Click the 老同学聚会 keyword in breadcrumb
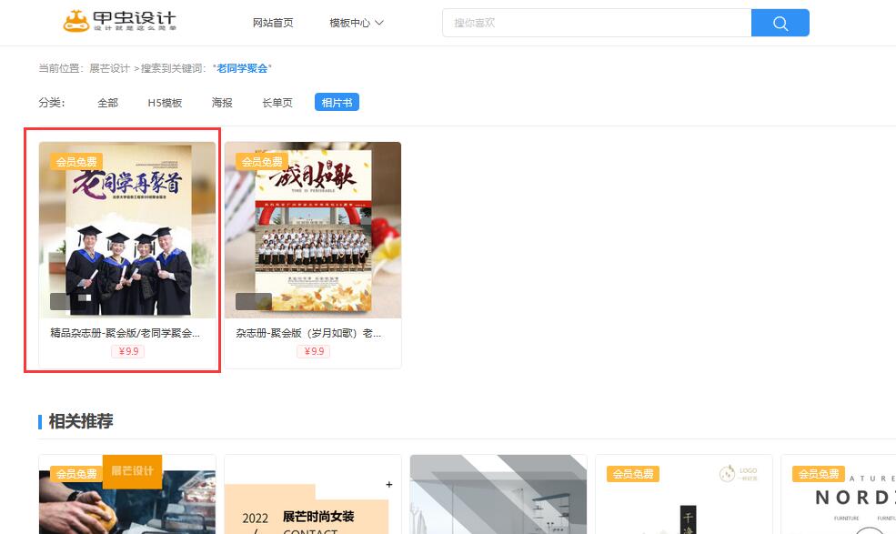Screen dimensions: 896x534 pos(242,68)
